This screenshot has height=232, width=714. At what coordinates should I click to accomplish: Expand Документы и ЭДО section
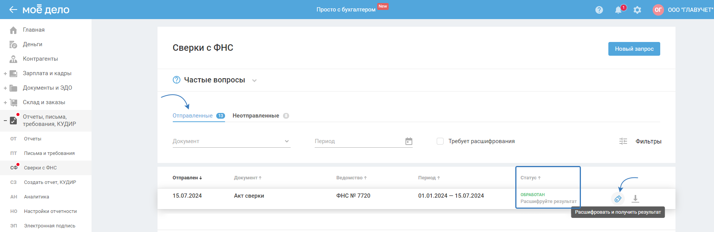click(x=5, y=88)
